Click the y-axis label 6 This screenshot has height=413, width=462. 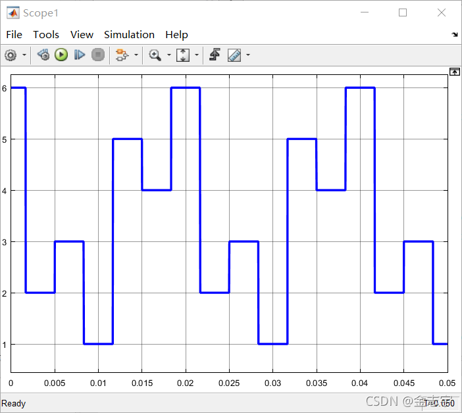[4, 88]
